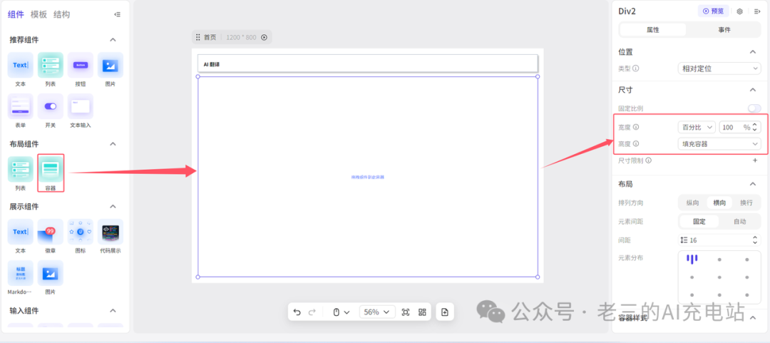Image resolution: width=770 pixels, height=343 pixels.
Task: Toggle the 固定比例 switch
Action: click(x=754, y=108)
